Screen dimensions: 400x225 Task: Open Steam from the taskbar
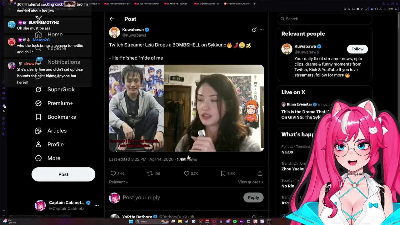(x=187, y=222)
